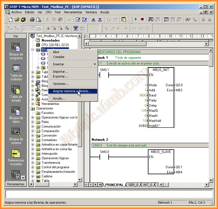Click the RUN (green play) toolbar icon
Image resolution: width=218 pixels, height=209 pixels.
click(x=136, y=20)
